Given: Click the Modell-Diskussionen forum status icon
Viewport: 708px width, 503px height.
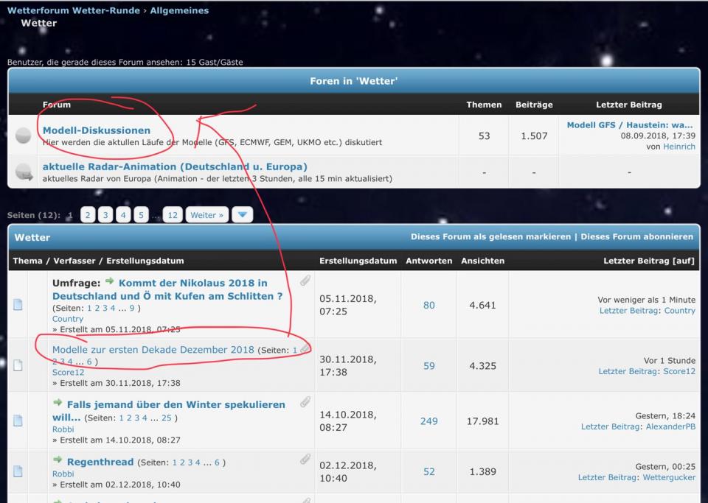Looking at the screenshot, I should point(23,135).
